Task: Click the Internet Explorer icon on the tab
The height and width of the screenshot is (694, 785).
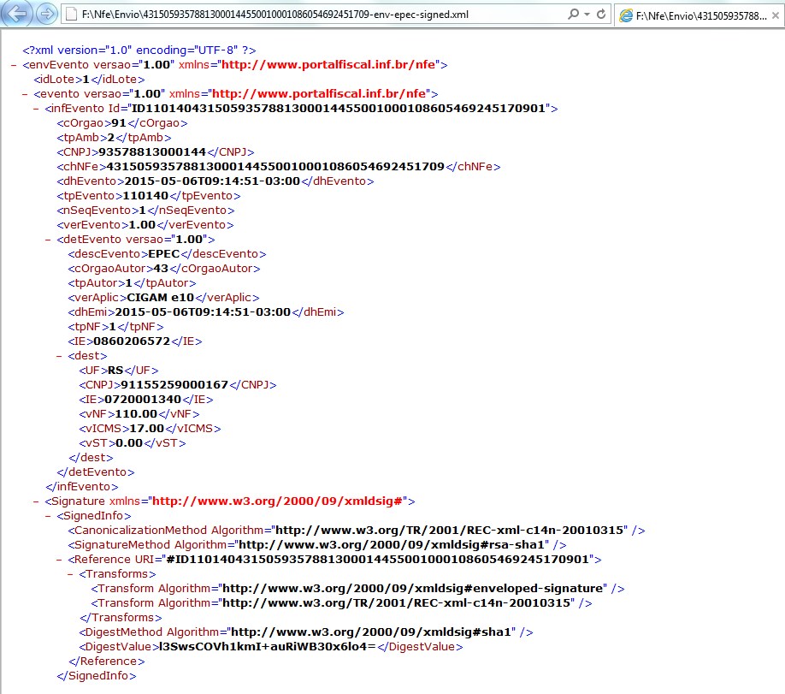Action: point(626,15)
